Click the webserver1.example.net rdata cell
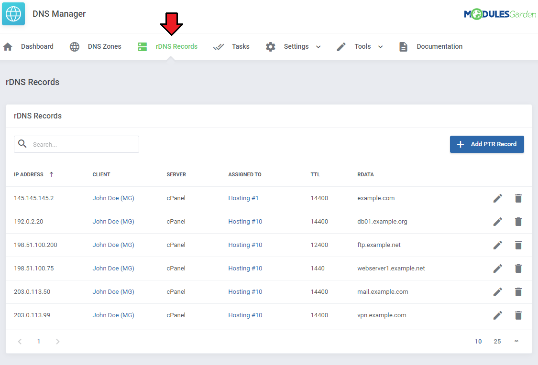The width and height of the screenshot is (538, 365). [x=391, y=268]
